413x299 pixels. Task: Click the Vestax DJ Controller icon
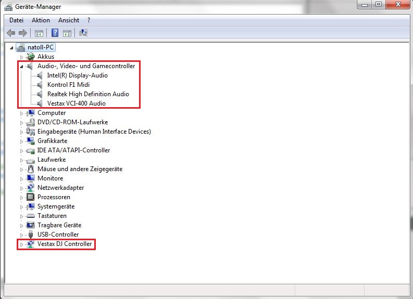31,244
